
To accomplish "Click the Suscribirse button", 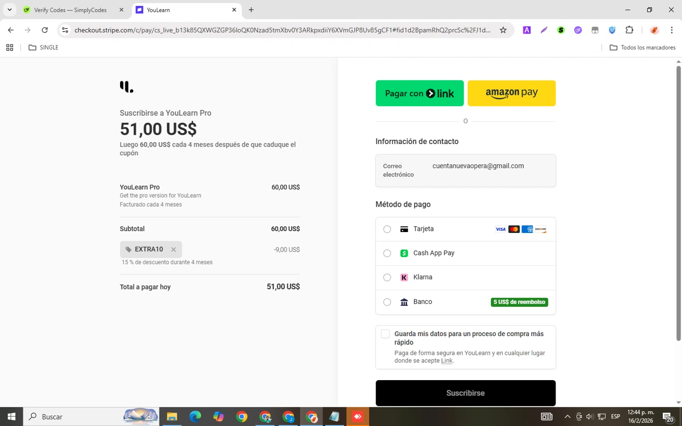I will coord(466,393).
